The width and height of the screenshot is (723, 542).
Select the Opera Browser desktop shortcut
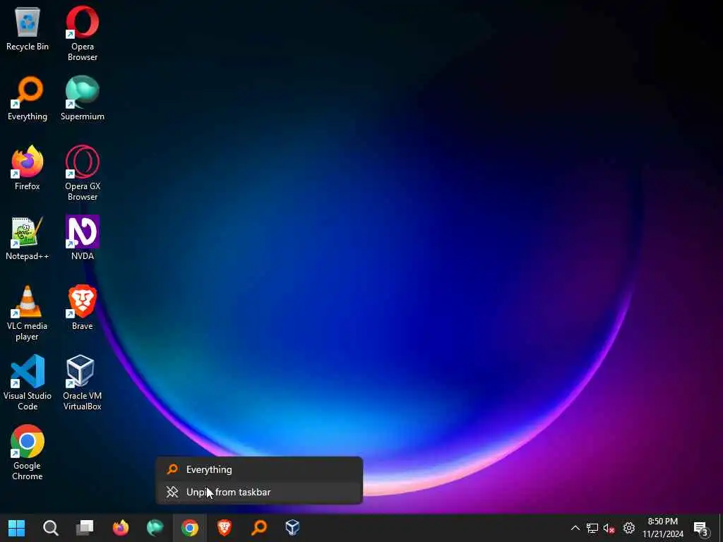[x=83, y=34]
